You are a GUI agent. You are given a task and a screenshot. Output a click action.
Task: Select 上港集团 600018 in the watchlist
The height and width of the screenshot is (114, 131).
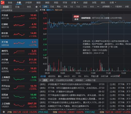[x=19, y=79]
